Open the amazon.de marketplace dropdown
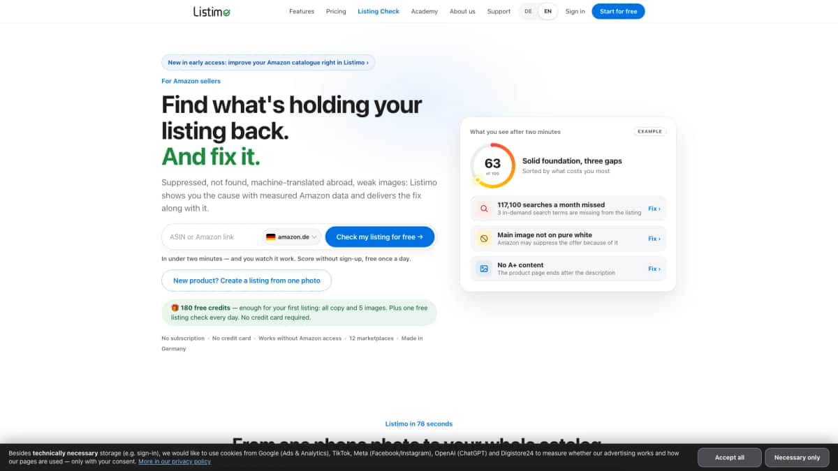 point(292,237)
